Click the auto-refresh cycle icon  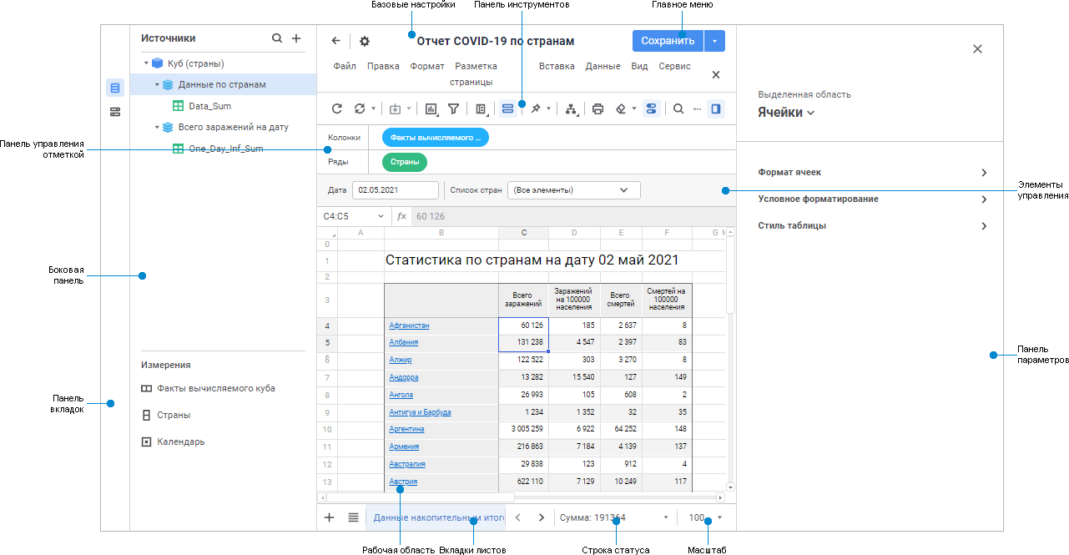click(360, 108)
